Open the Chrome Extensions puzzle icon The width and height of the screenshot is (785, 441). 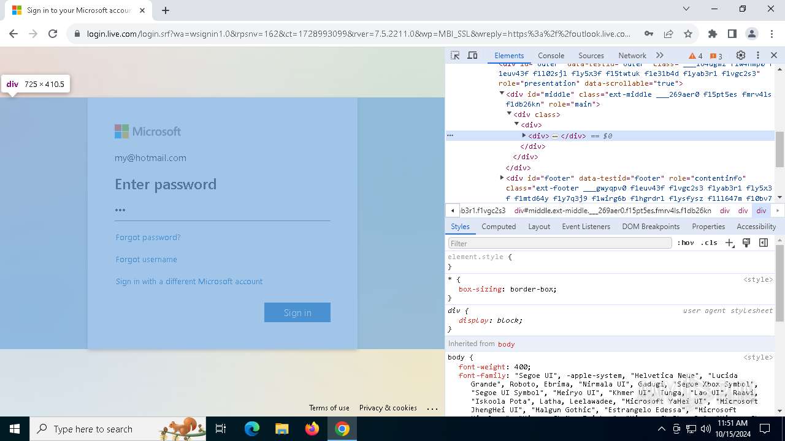coord(712,34)
